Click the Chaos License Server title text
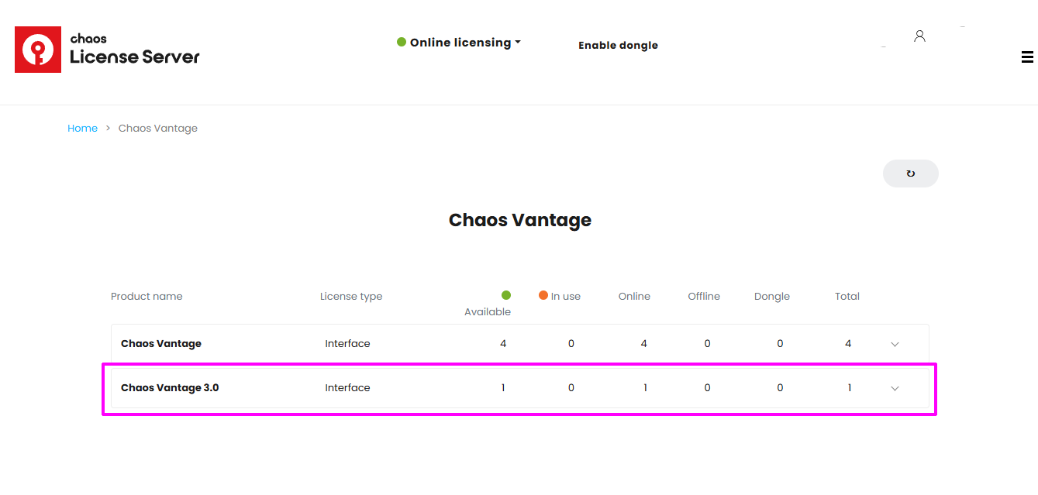This screenshot has height=495, width=1038. click(135, 50)
